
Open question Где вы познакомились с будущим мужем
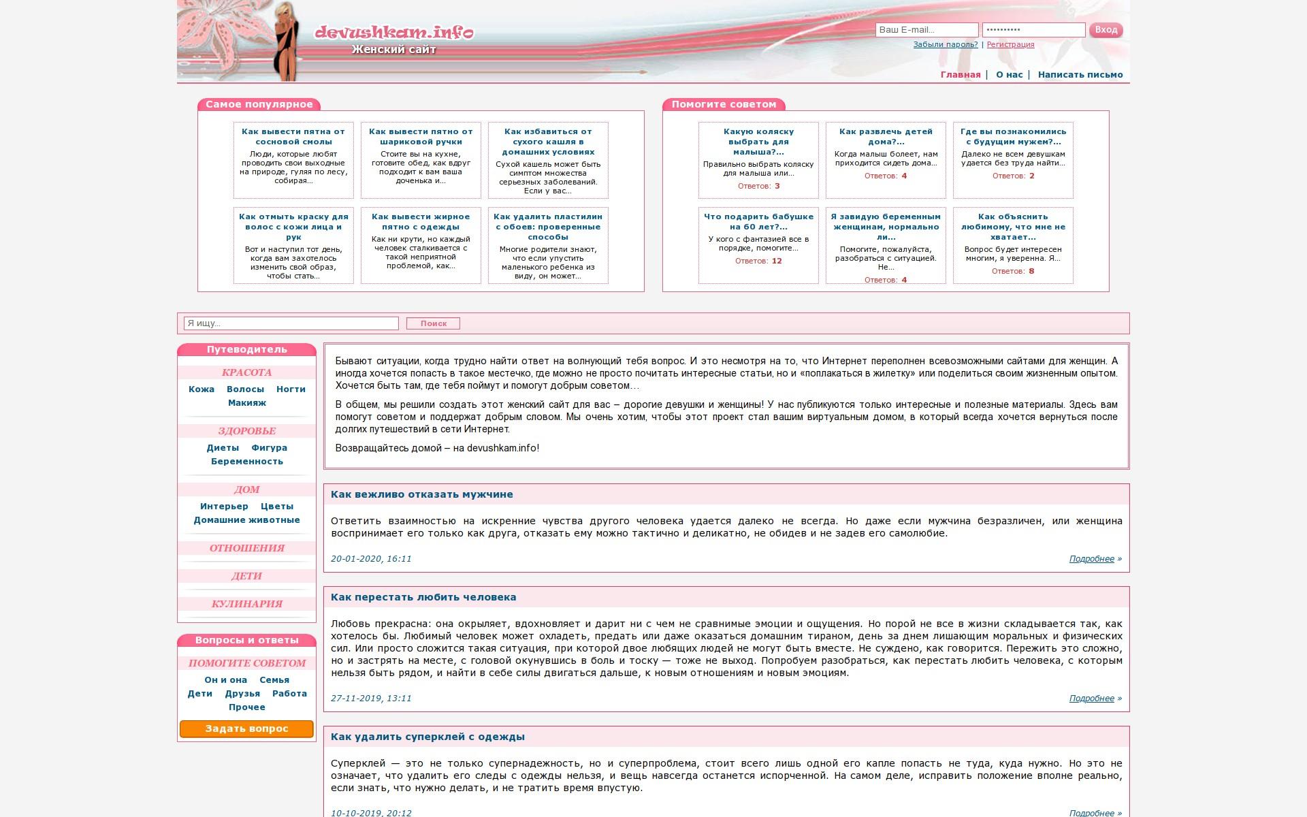(x=1013, y=137)
